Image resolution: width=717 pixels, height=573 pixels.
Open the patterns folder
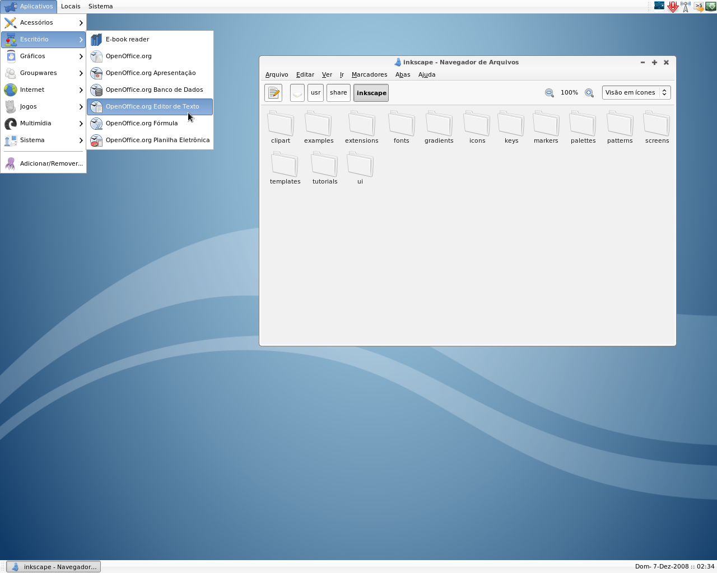coord(620,127)
